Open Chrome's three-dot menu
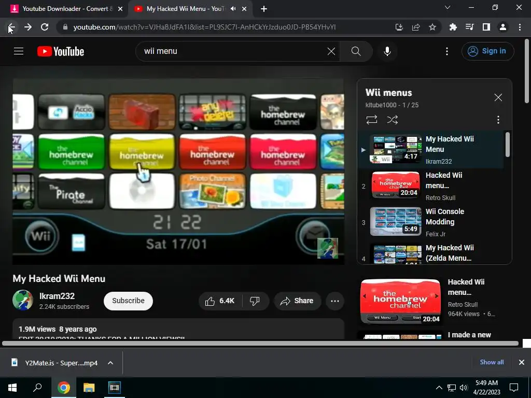The height and width of the screenshot is (398, 531). coord(520,27)
